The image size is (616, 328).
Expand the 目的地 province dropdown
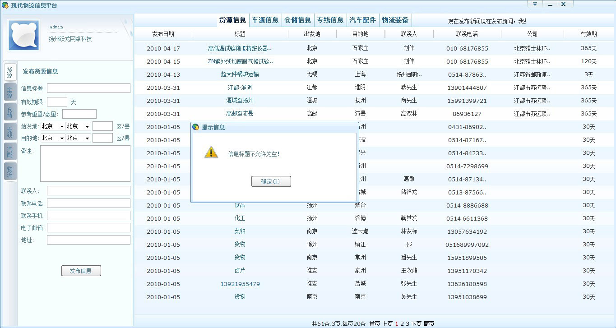(53, 138)
